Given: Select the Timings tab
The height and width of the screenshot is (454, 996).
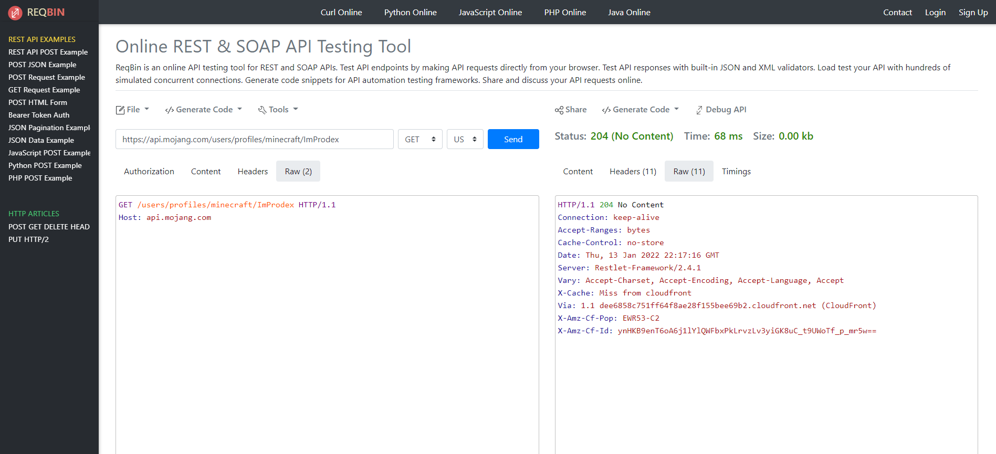Looking at the screenshot, I should (x=736, y=172).
